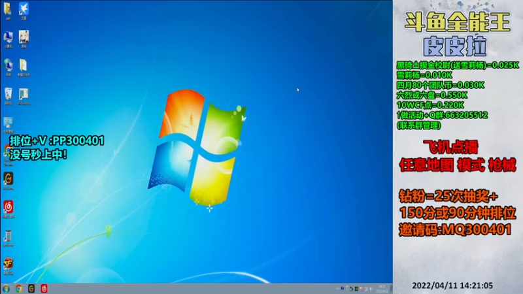
Task: Open the Computer desktop icon
Action: click(8, 40)
